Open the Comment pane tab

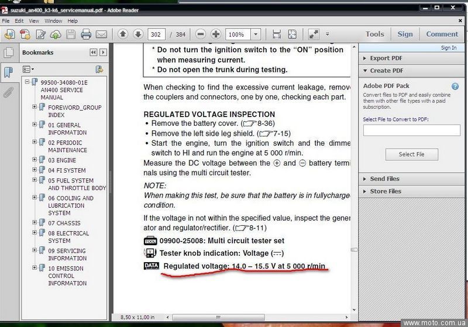click(442, 34)
